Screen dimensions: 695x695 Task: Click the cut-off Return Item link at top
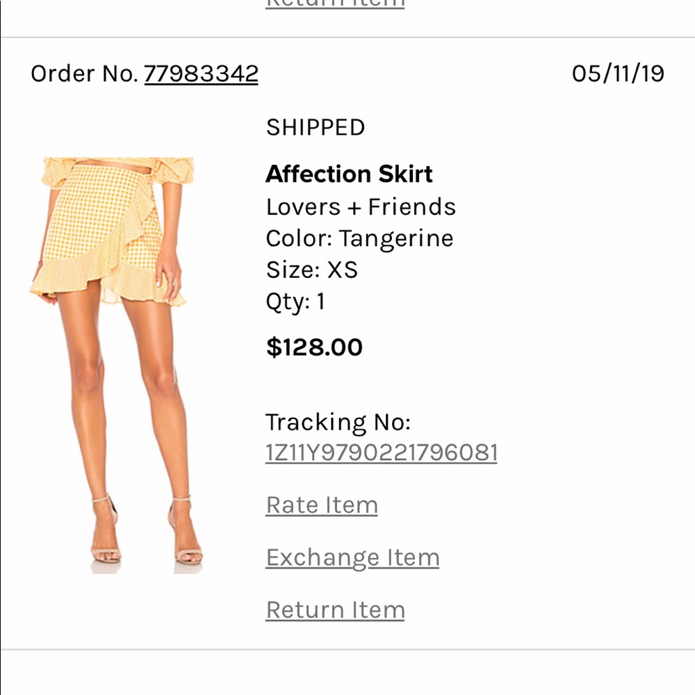point(335,4)
